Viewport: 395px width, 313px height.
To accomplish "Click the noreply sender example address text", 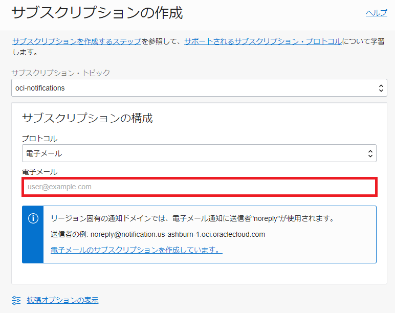I will pos(178,234).
